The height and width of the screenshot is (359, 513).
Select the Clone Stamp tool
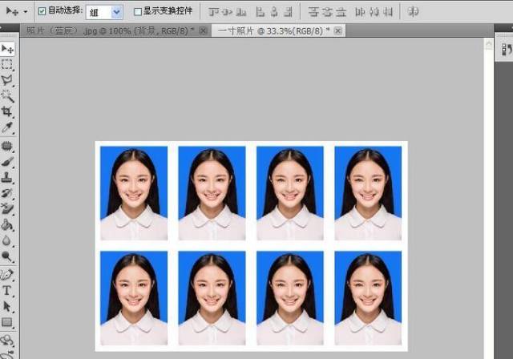tap(8, 177)
